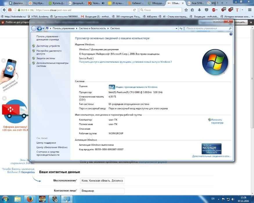The width and height of the screenshot is (254, 203).
Task: Switch to the Acer 5749 tab
Action: 196,3
